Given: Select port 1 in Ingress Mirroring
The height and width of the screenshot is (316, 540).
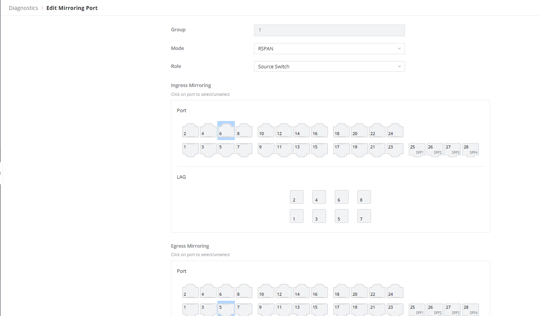Looking at the screenshot, I should click(191, 150).
